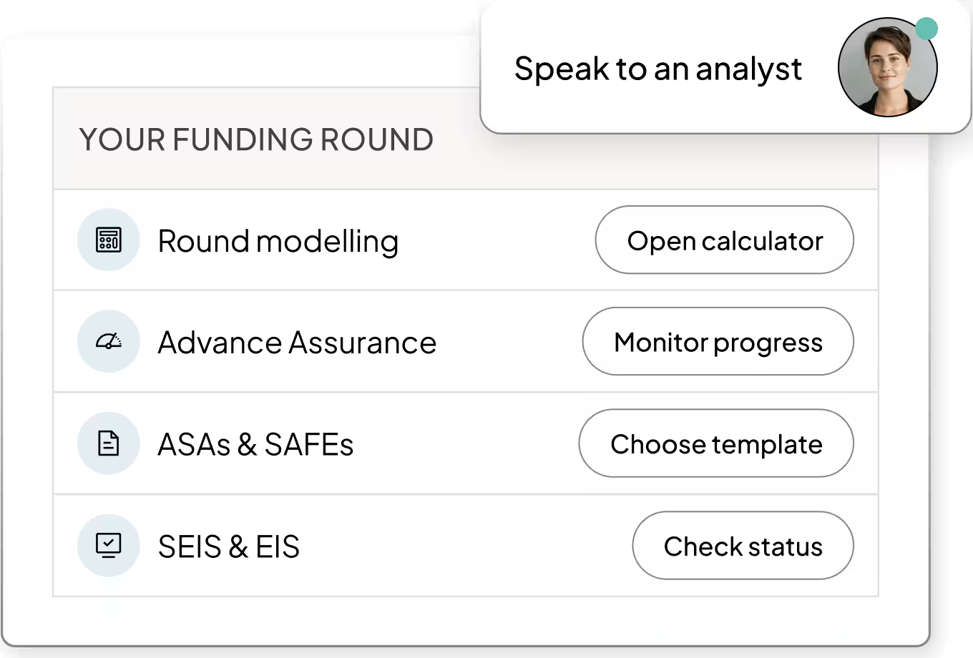The image size is (973, 658).
Task: Click the gauge icon for Advance Assurance
Action: click(x=108, y=341)
